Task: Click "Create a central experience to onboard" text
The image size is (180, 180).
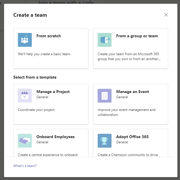Action: pyautogui.click(x=48, y=155)
